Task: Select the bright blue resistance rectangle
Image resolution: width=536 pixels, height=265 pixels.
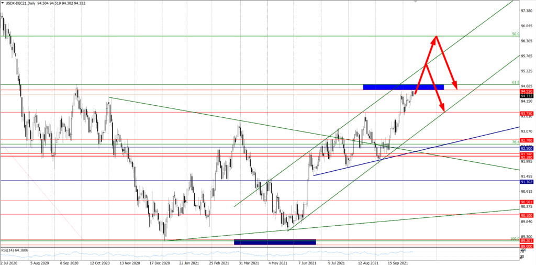Action: [x=403, y=86]
